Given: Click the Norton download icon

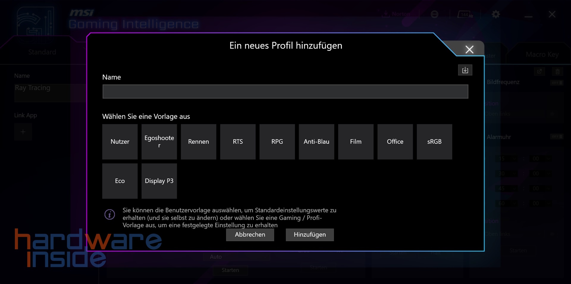Looking at the screenshot, I should point(386,14).
